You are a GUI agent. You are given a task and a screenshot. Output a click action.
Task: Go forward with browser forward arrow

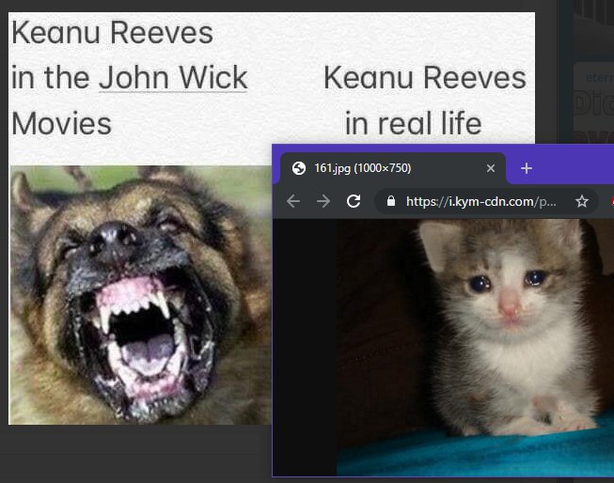[323, 202]
